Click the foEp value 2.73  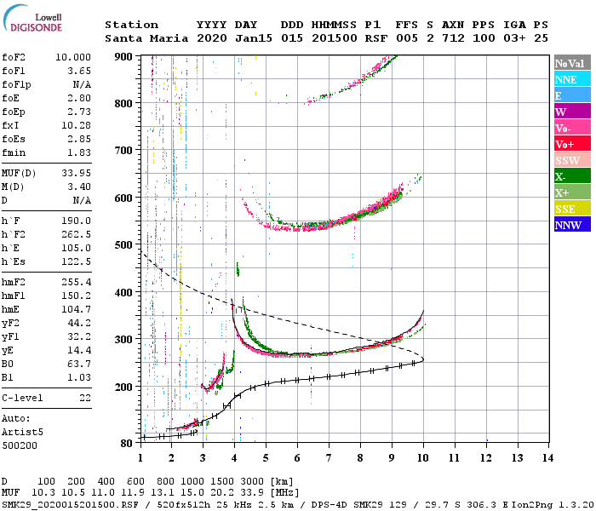(x=79, y=112)
